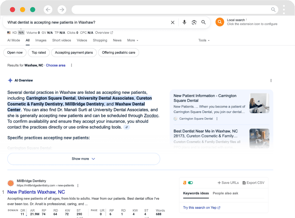
Task: Switch to People also ask tab
Action: tap(225, 193)
